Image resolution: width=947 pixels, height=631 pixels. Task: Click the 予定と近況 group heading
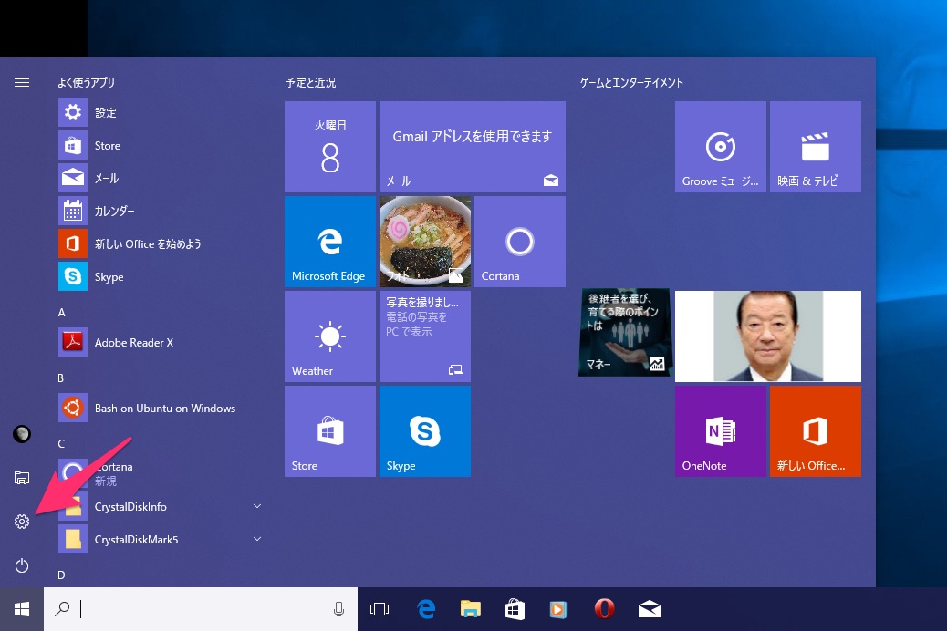coord(310,83)
